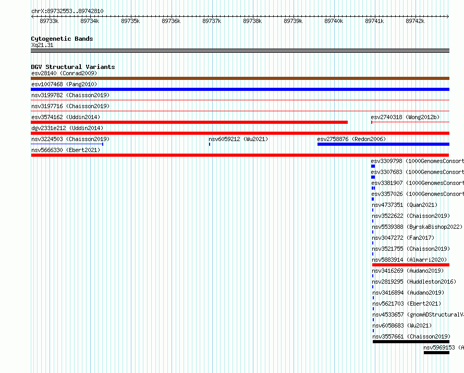Image resolution: width=464 pixels, height=373 pixels.
Task: Select the red nsv5883914 variant bar
Action: coord(411,265)
